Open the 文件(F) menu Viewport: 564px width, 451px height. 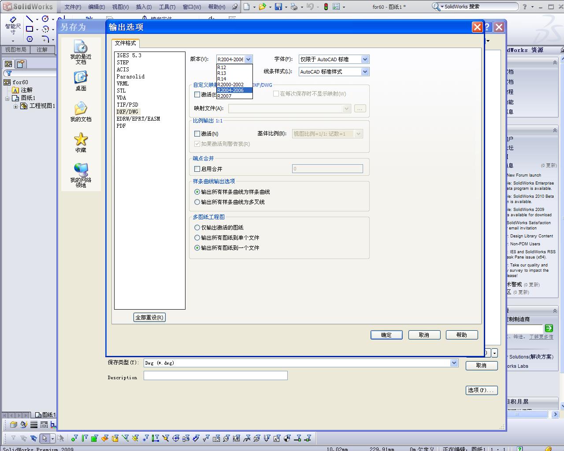73,7
